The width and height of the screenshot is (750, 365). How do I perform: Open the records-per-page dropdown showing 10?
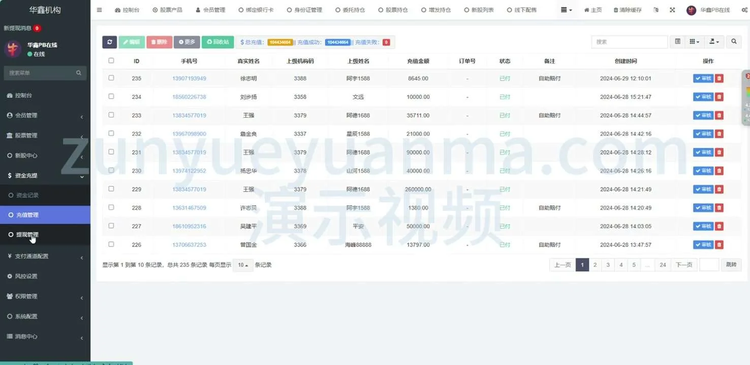pyautogui.click(x=243, y=265)
